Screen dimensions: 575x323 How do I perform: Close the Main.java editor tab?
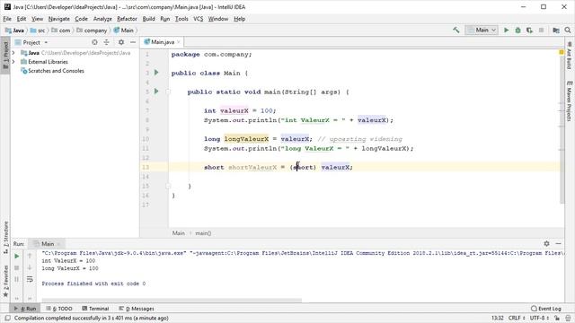pyautogui.click(x=179, y=42)
